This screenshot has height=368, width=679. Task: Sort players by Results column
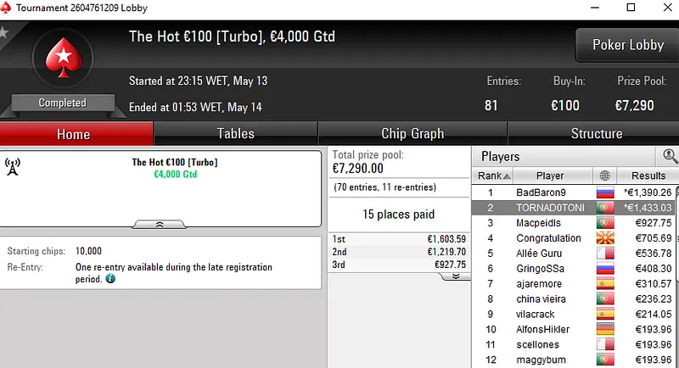(x=648, y=176)
